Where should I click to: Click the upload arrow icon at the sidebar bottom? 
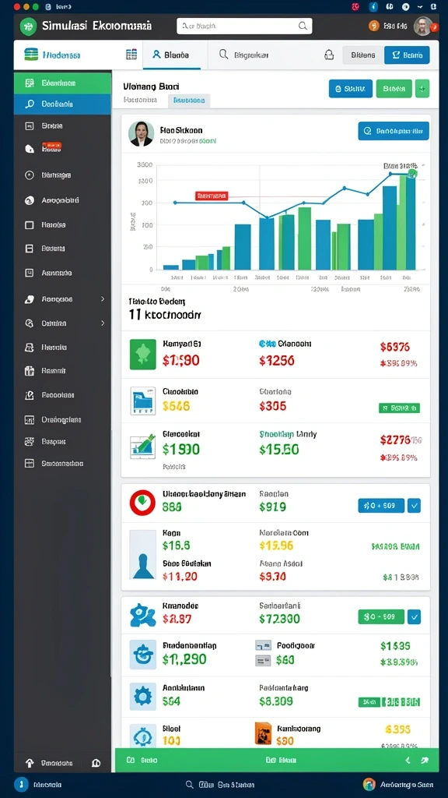click(x=30, y=763)
